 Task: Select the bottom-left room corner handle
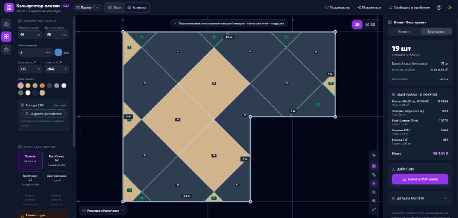123,201
